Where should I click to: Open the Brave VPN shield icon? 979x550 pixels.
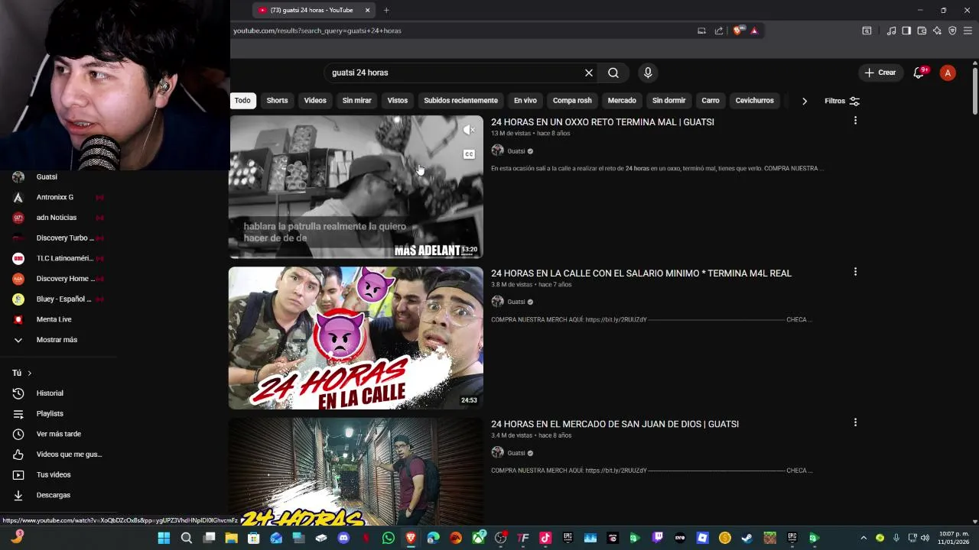(952, 31)
